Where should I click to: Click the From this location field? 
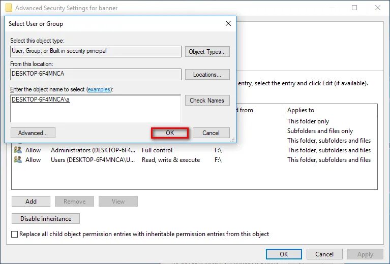[x=96, y=74]
